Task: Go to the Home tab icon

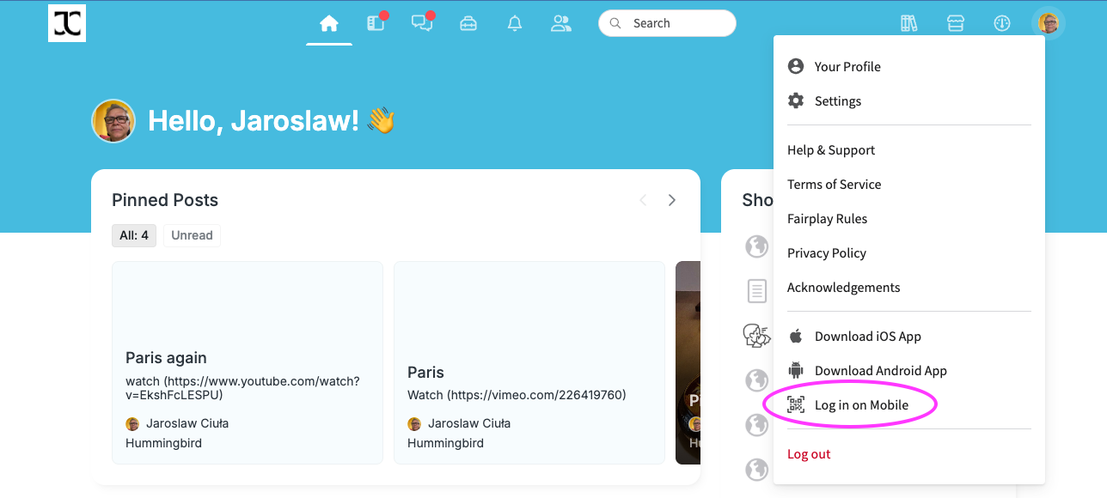Action: coord(329,23)
